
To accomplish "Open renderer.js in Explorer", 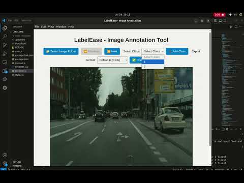I will pyautogui.click(x=21, y=71).
